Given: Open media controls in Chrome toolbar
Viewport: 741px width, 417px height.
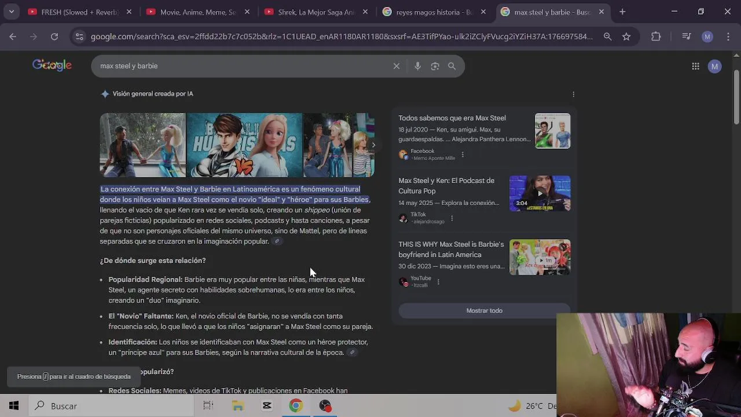Looking at the screenshot, I should pos(687,36).
